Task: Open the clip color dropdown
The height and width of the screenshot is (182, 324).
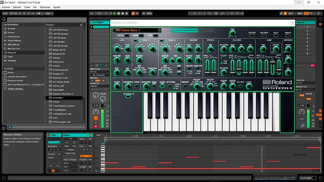Action: pyautogui.click(x=54, y=142)
